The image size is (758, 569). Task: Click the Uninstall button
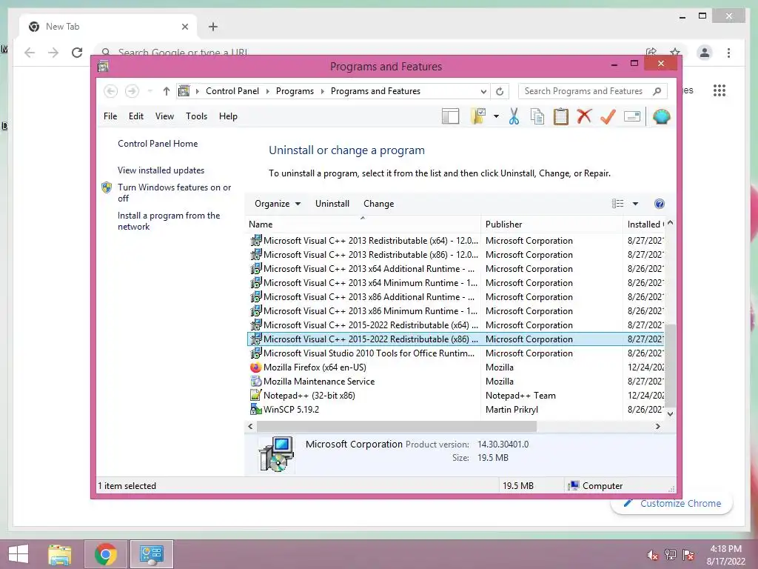point(332,204)
